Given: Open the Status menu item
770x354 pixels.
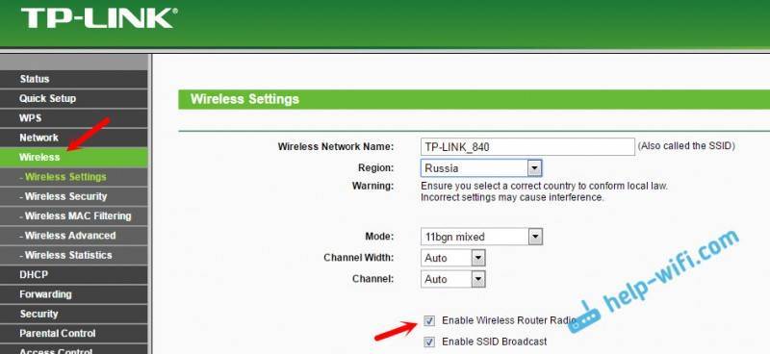Looking at the screenshot, I should (x=74, y=79).
